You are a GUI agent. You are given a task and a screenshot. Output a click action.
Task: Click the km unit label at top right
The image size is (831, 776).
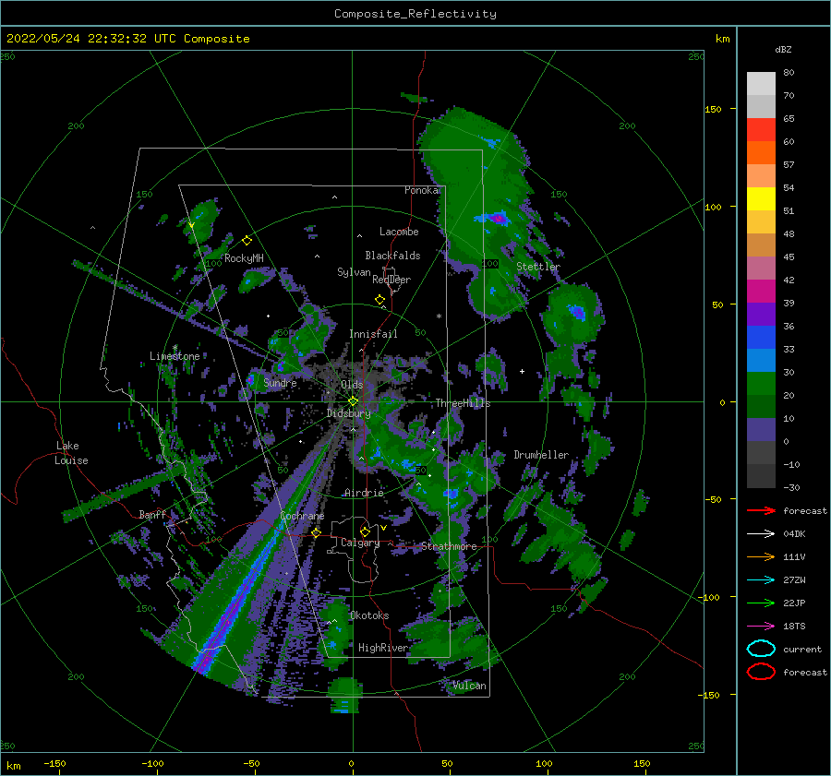(722, 39)
